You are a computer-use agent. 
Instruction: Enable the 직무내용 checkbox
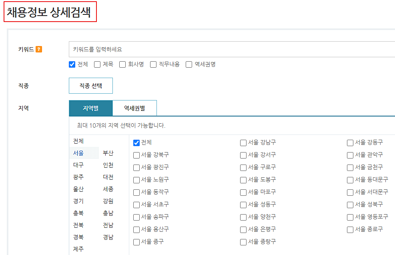point(153,64)
